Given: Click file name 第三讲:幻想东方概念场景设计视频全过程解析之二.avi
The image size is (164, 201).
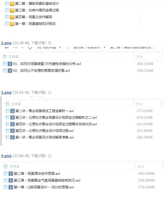Looking at the screenshot, I should tap(56, 117).
